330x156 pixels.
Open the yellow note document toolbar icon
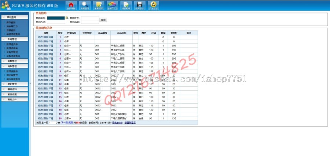[x=99, y=5]
